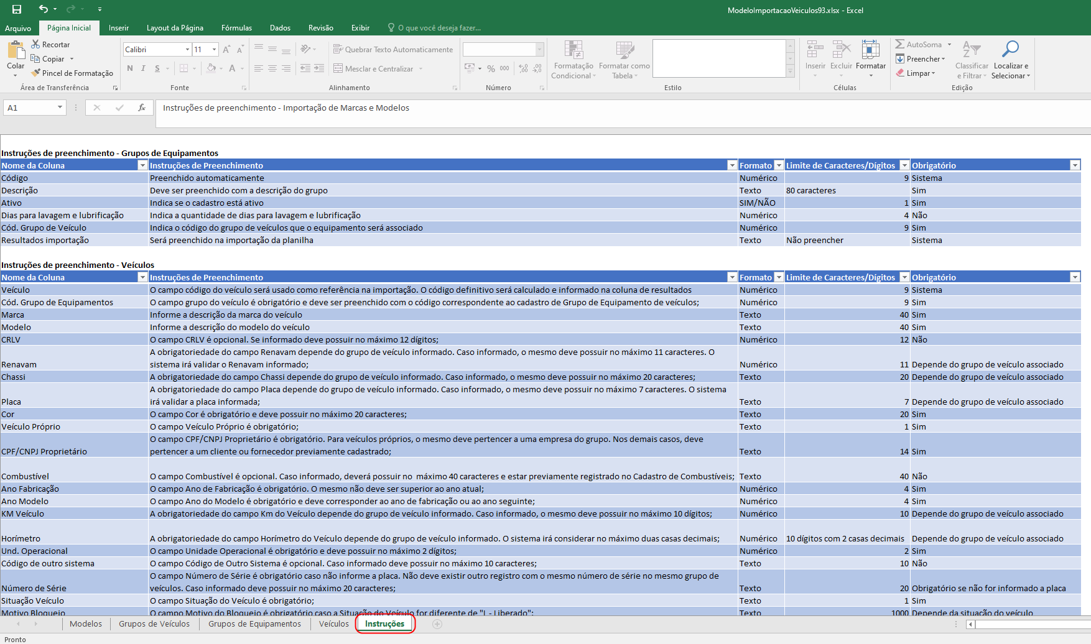Open the Name Box dropdown for A1
The height and width of the screenshot is (644, 1091).
(60, 108)
